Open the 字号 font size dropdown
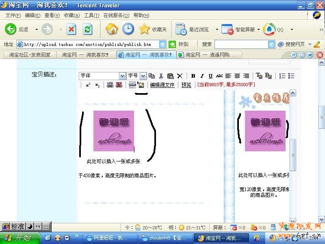The image size is (325, 244). (x=143, y=76)
